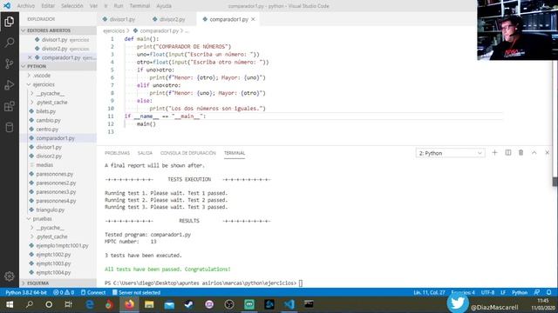Close the comparador1.py editor tab

(x=253, y=19)
